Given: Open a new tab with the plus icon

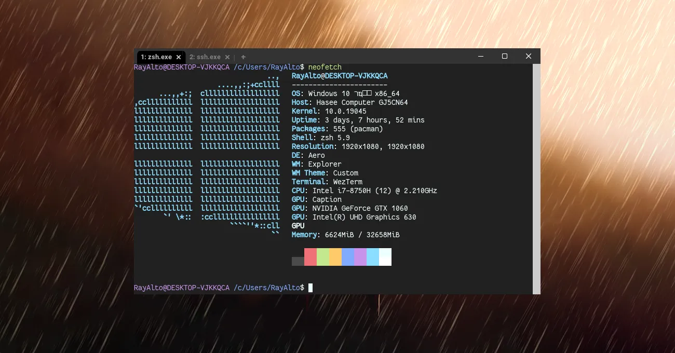Looking at the screenshot, I should (x=242, y=57).
